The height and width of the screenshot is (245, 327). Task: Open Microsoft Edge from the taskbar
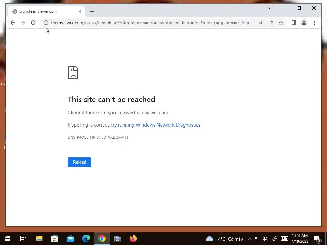pyautogui.click(x=86, y=239)
